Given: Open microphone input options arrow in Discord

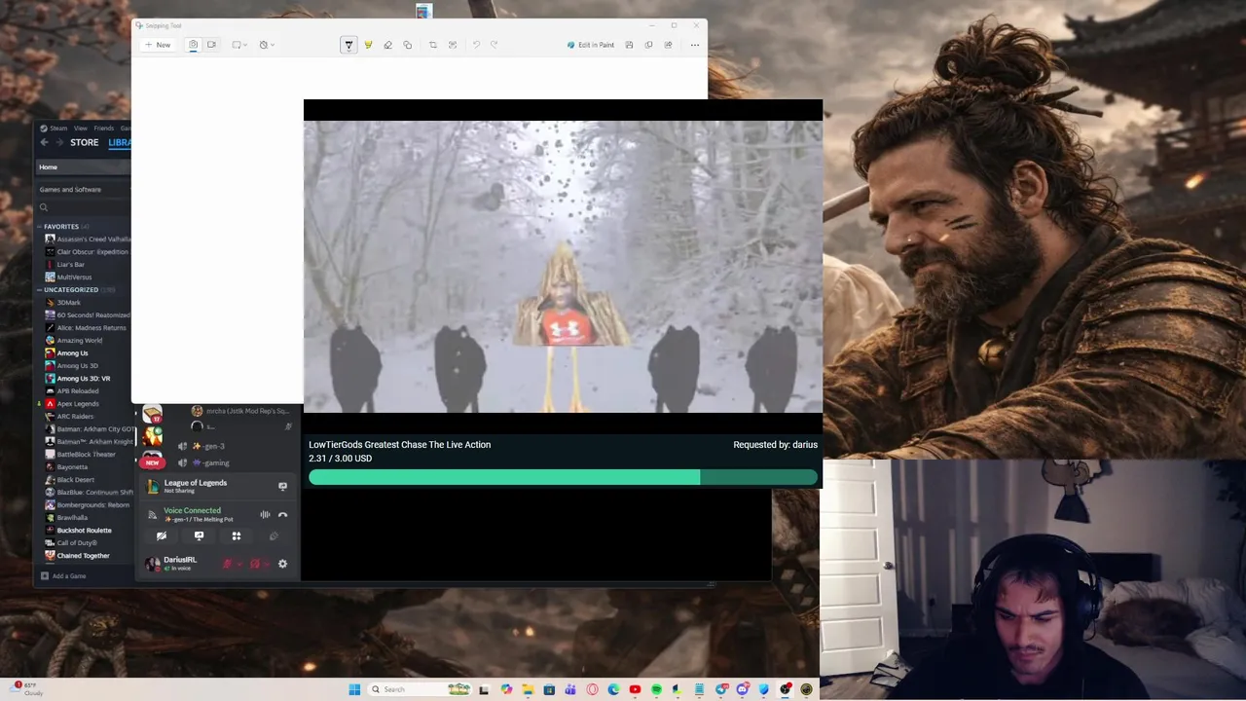Looking at the screenshot, I should [x=238, y=563].
